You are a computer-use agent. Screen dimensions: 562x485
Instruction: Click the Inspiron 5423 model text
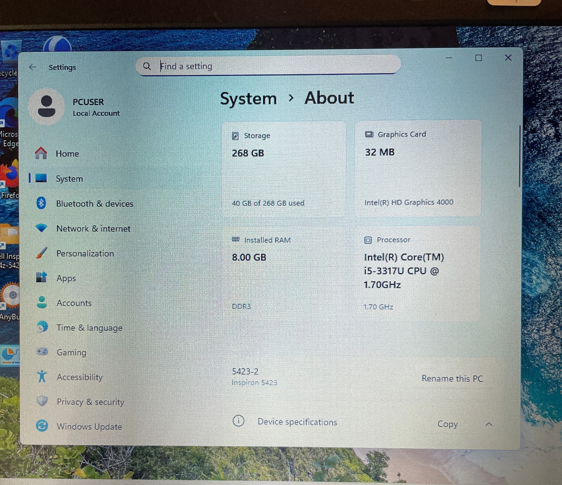254,383
